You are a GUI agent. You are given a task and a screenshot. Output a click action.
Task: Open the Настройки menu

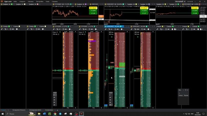pyautogui.click(x=39, y=2)
